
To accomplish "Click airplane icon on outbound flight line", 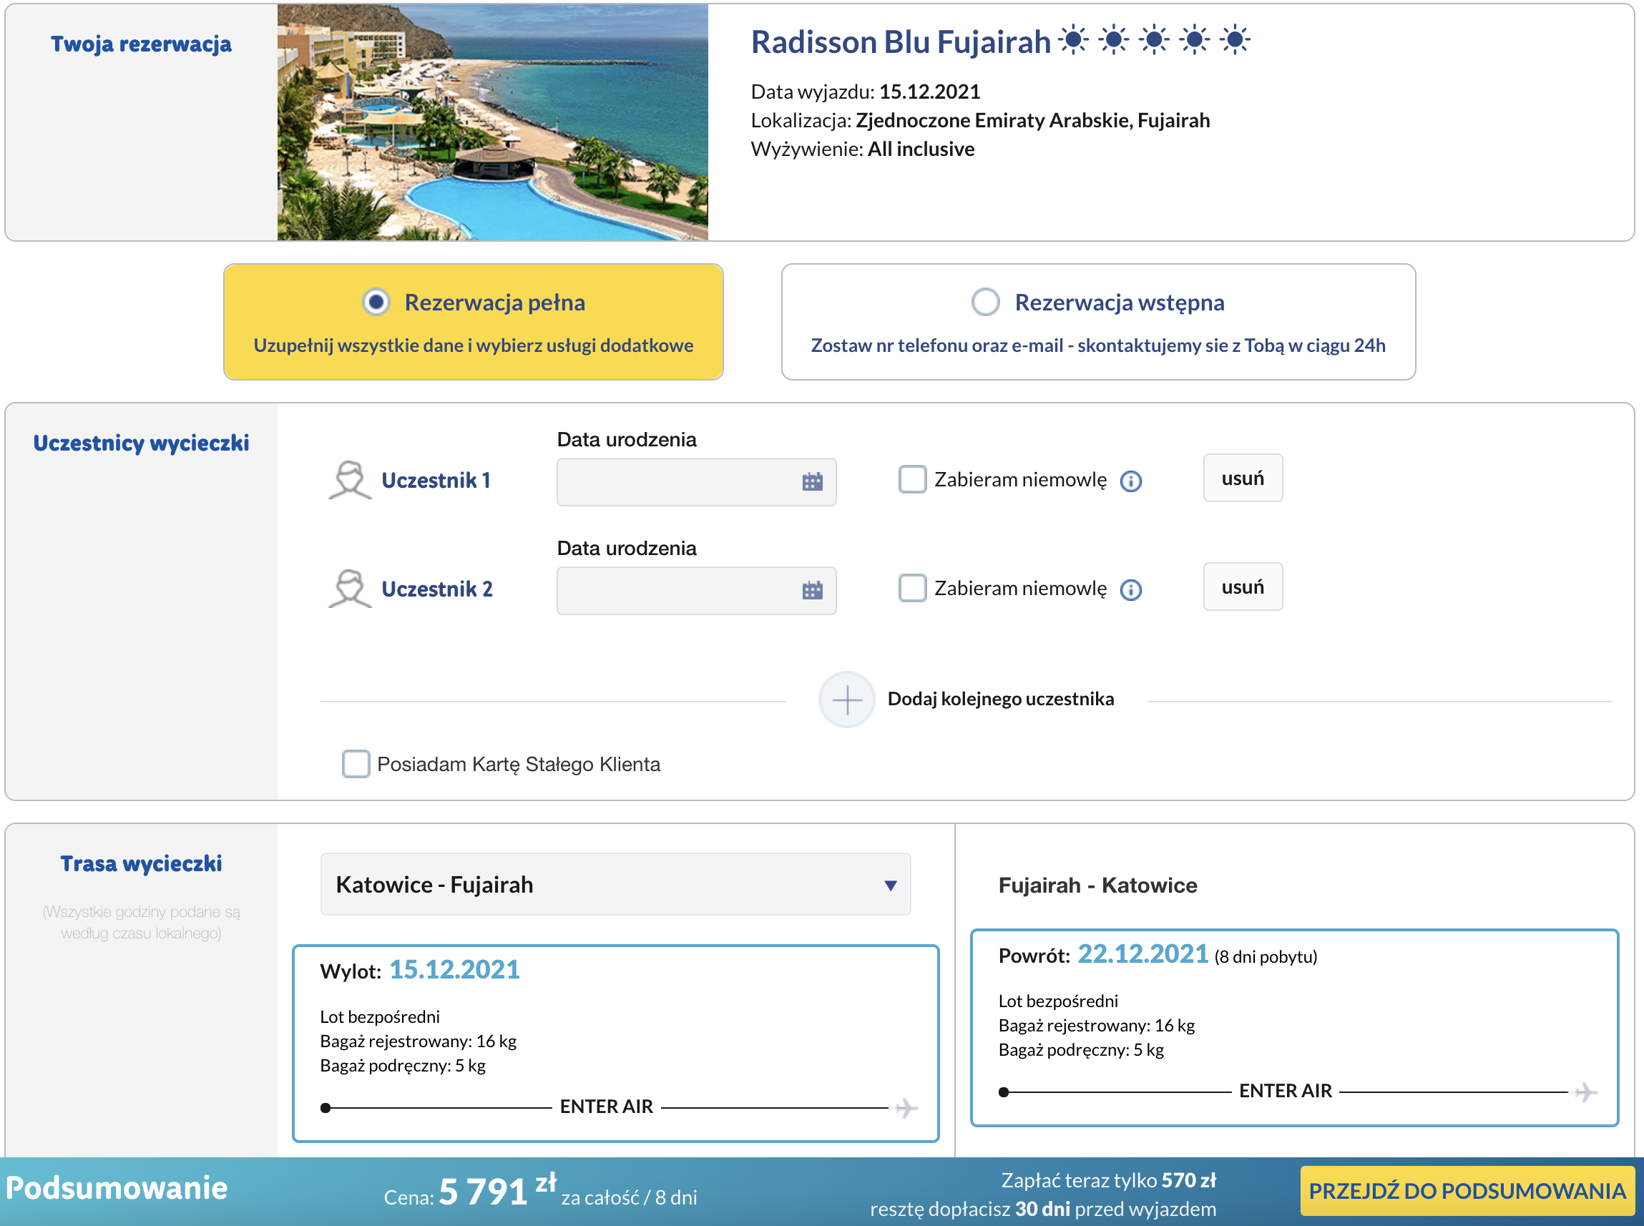I will click(906, 1108).
